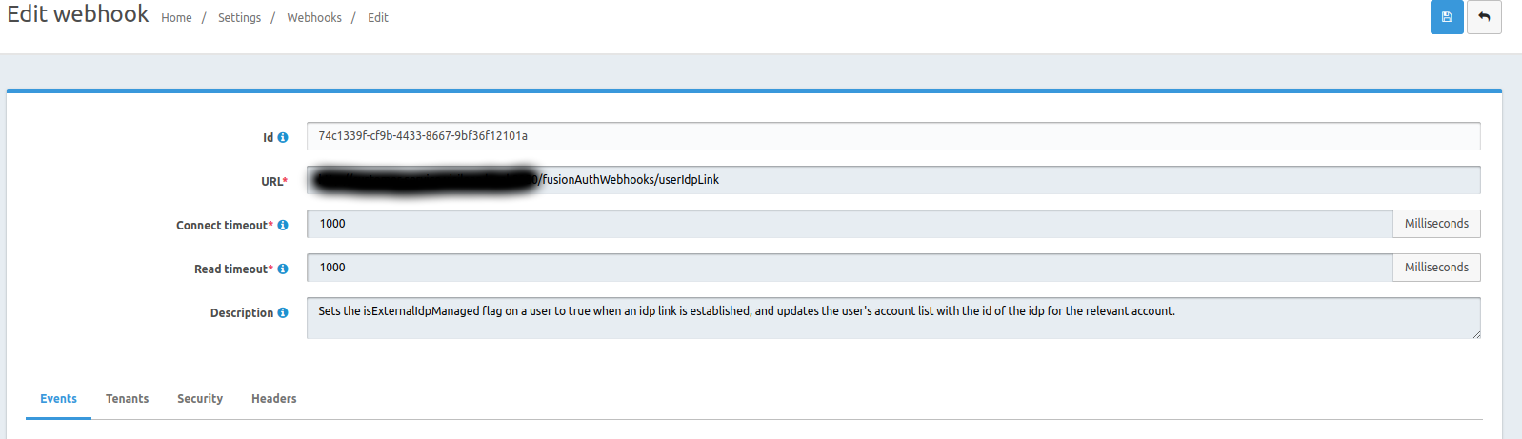Go to the Webhooks breadcrumb link

click(314, 18)
